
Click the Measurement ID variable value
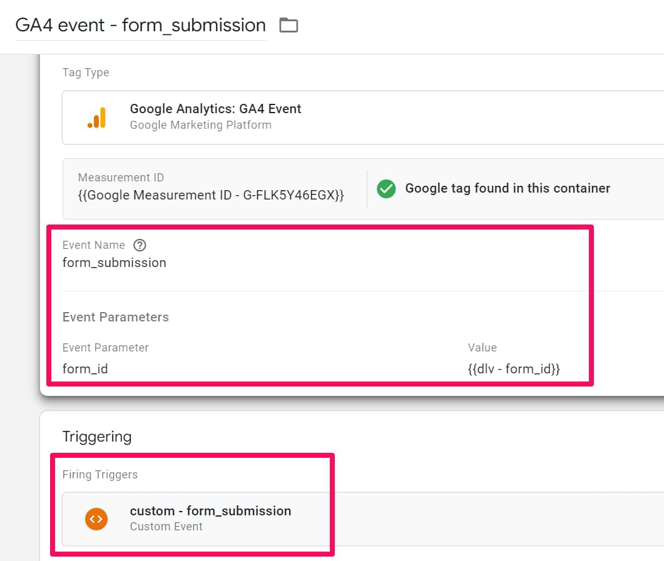tap(211, 196)
